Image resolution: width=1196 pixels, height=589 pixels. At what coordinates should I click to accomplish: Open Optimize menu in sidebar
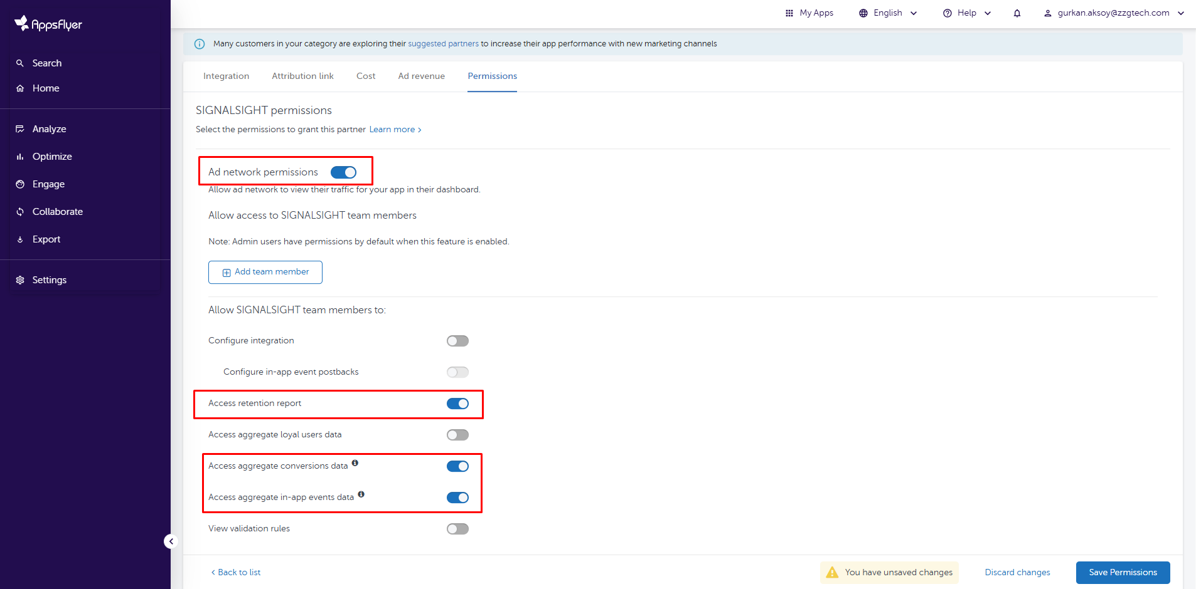52,157
